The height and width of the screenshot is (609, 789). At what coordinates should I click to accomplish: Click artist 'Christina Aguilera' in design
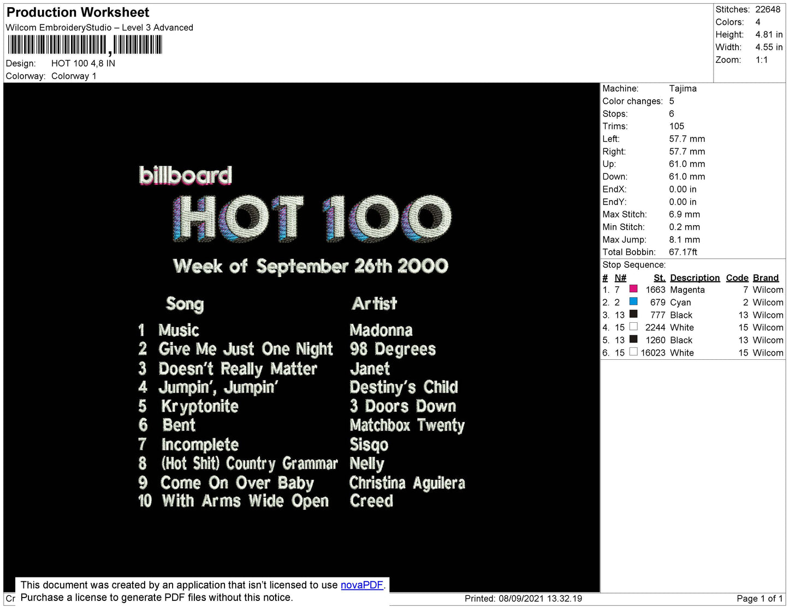[407, 483]
